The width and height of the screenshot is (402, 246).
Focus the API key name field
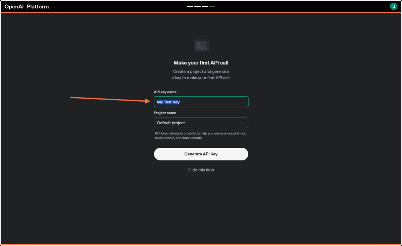point(201,102)
